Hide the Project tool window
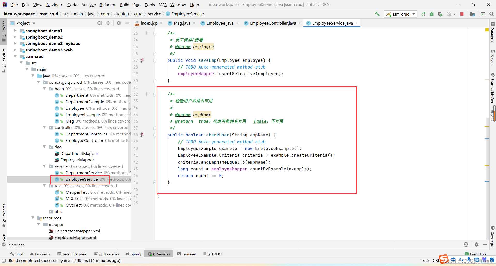Image resolution: width=496 pixels, height=266 pixels. (127, 23)
